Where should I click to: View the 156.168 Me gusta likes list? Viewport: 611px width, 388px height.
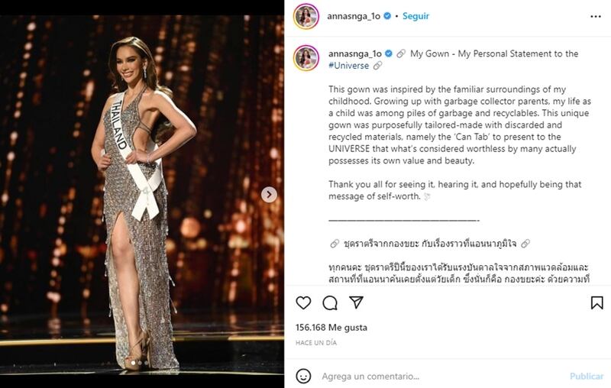click(331, 328)
